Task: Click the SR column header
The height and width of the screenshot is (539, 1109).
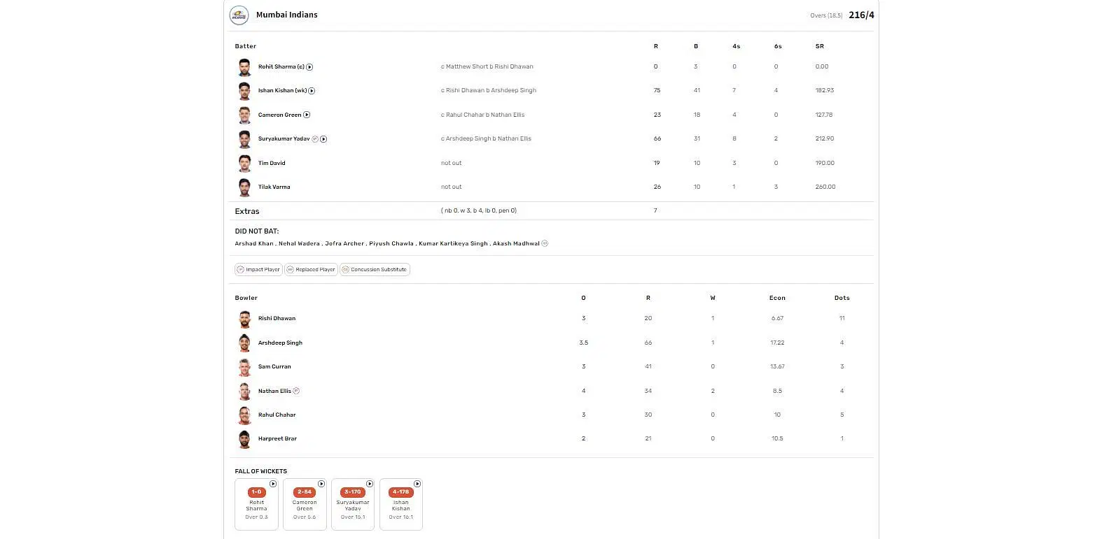Action: [820, 46]
